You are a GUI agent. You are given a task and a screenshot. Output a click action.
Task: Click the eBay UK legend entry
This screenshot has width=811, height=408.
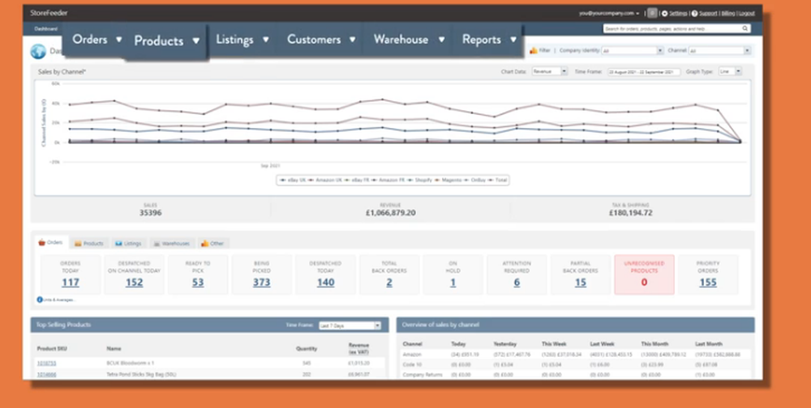(294, 181)
